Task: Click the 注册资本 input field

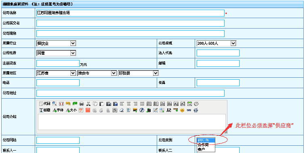Action: coord(58,64)
